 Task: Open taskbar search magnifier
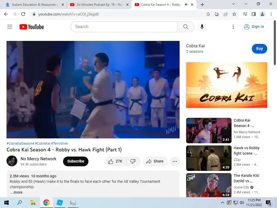coord(19,203)
